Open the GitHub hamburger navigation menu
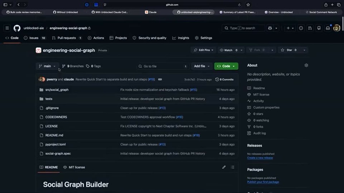 click(7, 28)
